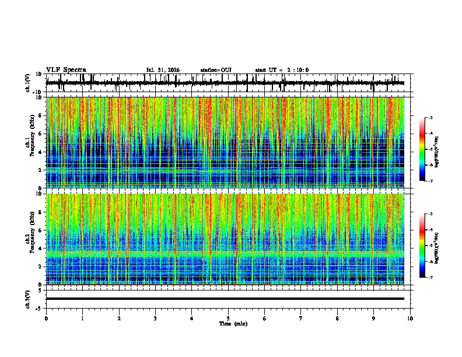Click the "Time (min)" axis label
This screenshot has width=462, height=357.
pos(233,324)
